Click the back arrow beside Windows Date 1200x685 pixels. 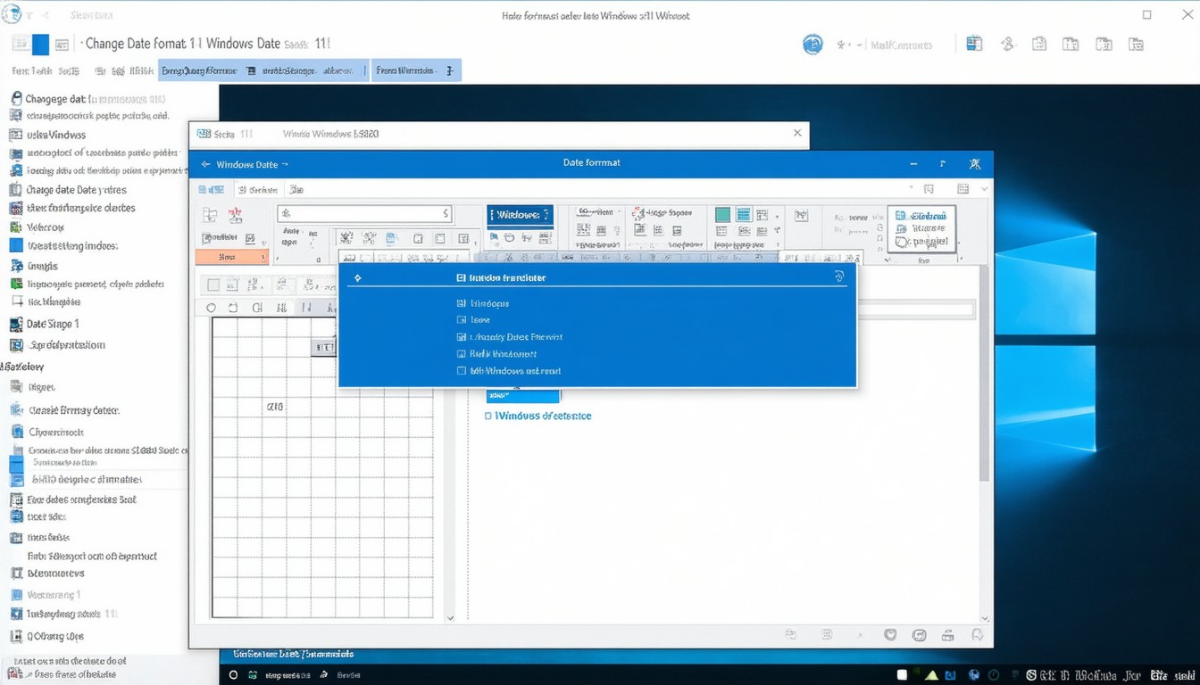click(x=205, y=165)
